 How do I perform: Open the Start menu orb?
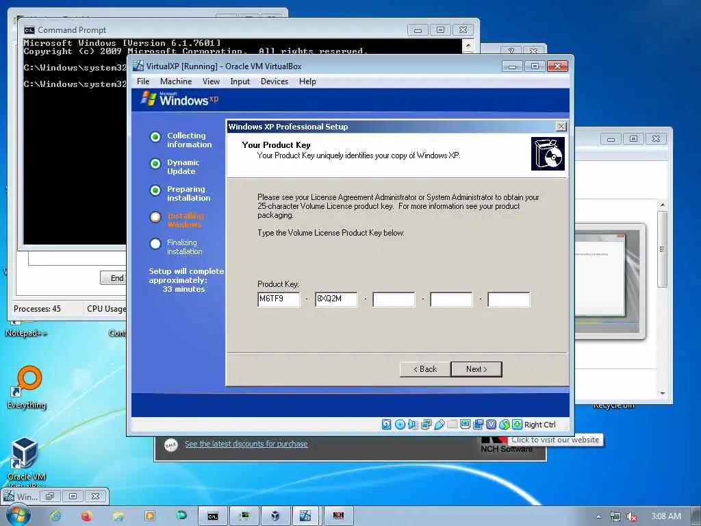tap(18, 516)
